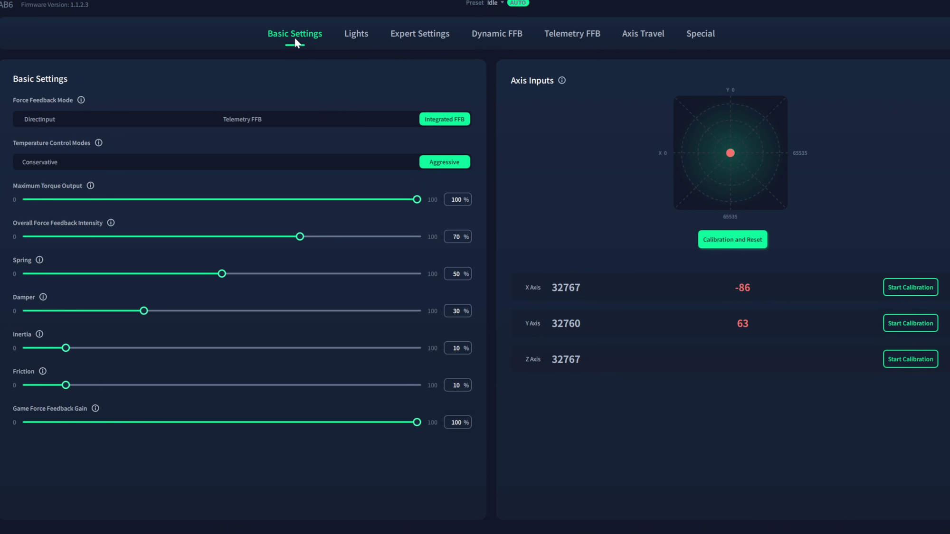Viewport: 950px width, 534px height.
Task: Show the Spring setting info icon
Action: coord(39,260)
